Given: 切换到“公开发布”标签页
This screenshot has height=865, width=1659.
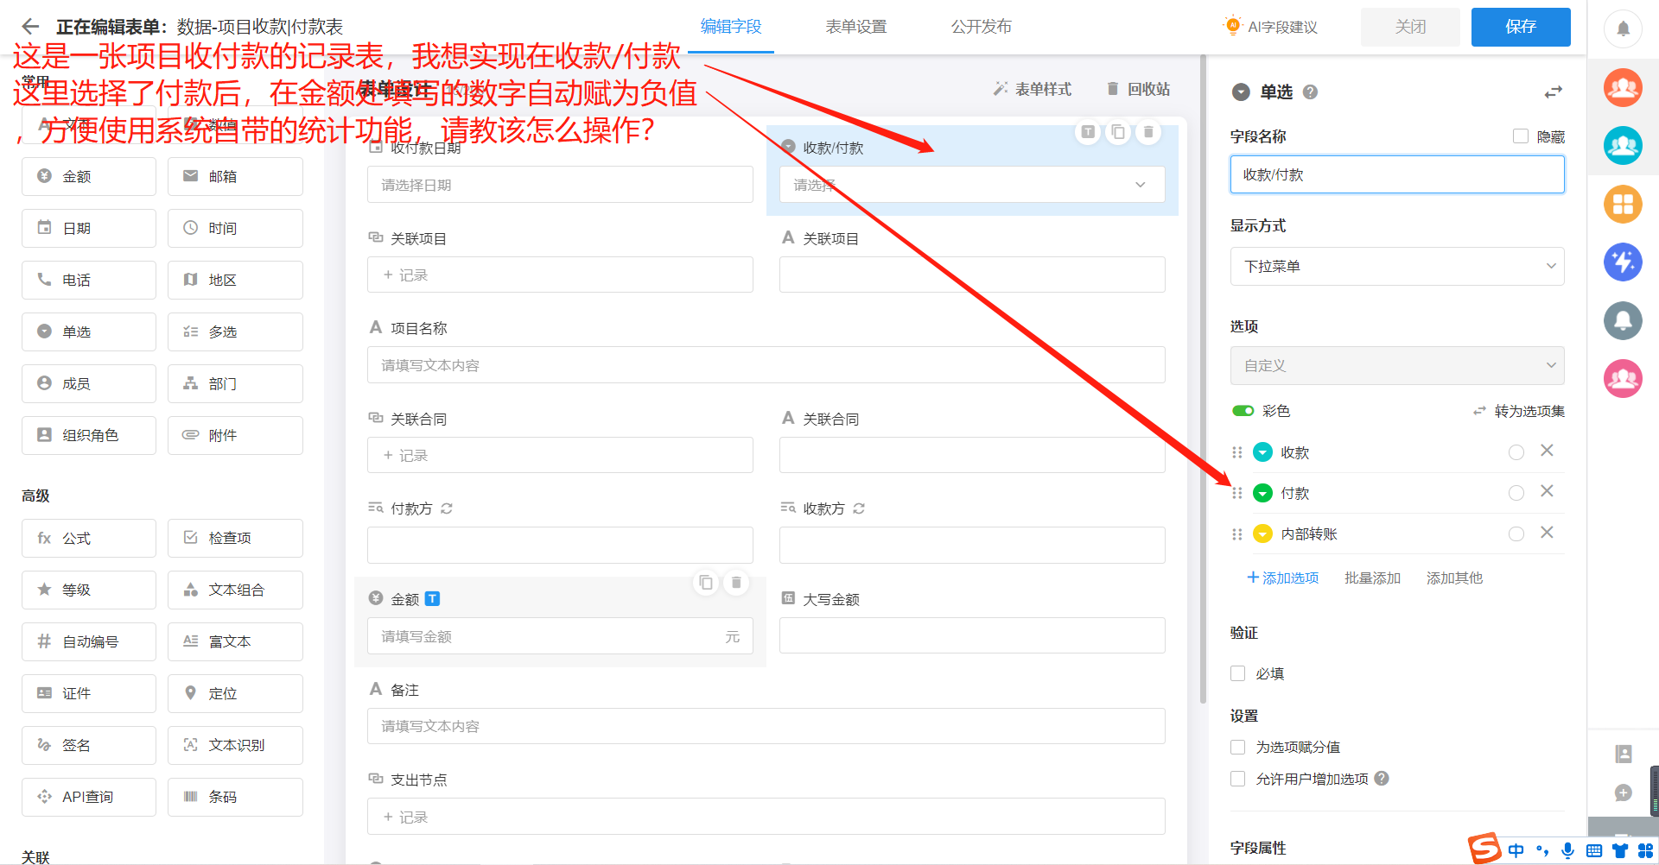Looking at the screenshot, I should 981,27.
